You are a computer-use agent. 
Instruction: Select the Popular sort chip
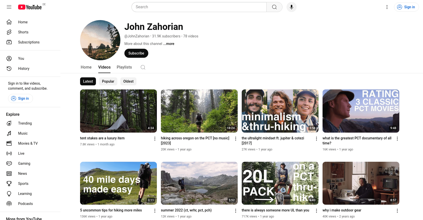coord(108,81)
